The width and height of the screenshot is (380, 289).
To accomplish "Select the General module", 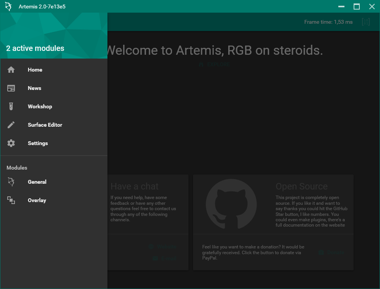I will pyautogui.click(x=54, y=182).
